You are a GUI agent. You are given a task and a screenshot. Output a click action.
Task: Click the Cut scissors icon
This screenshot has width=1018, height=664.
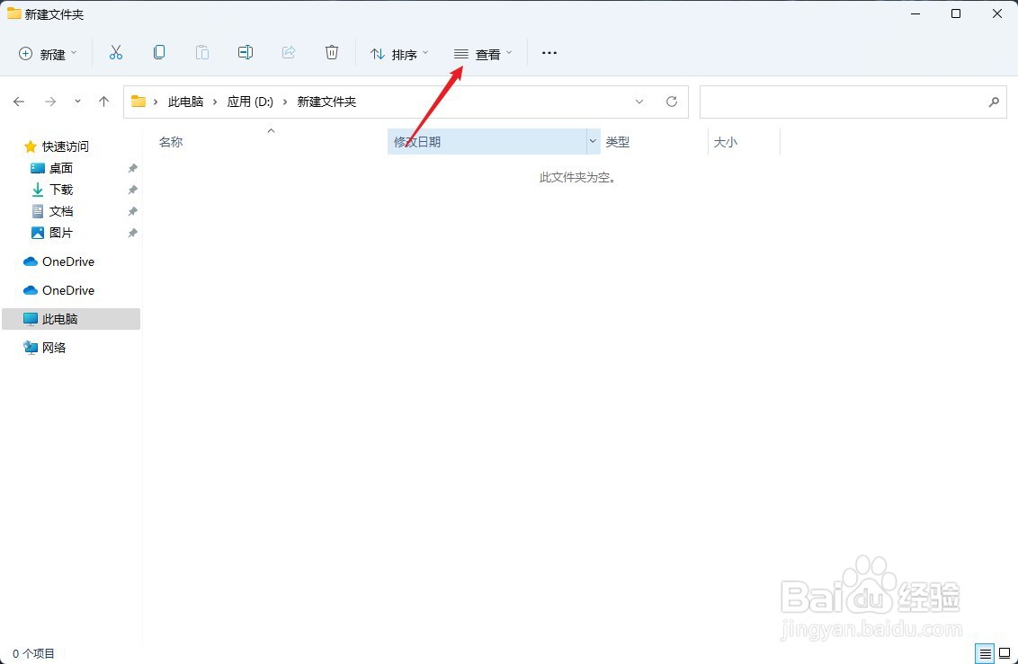point(116,53)
